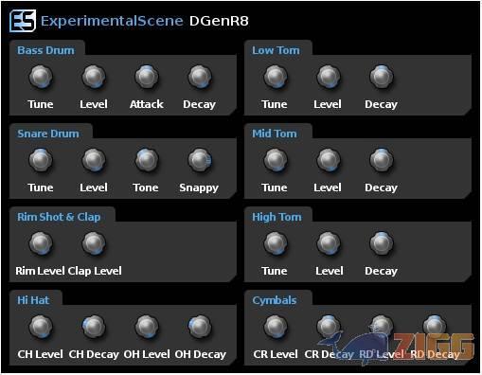Click the Cymbals CR Level knob

click(276, 327)
